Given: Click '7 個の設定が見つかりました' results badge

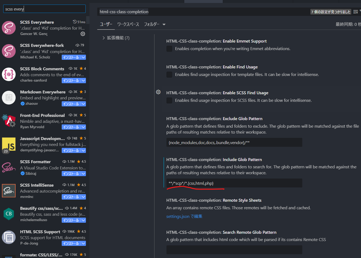Looking at the screenshot, I should click(331, 12).
